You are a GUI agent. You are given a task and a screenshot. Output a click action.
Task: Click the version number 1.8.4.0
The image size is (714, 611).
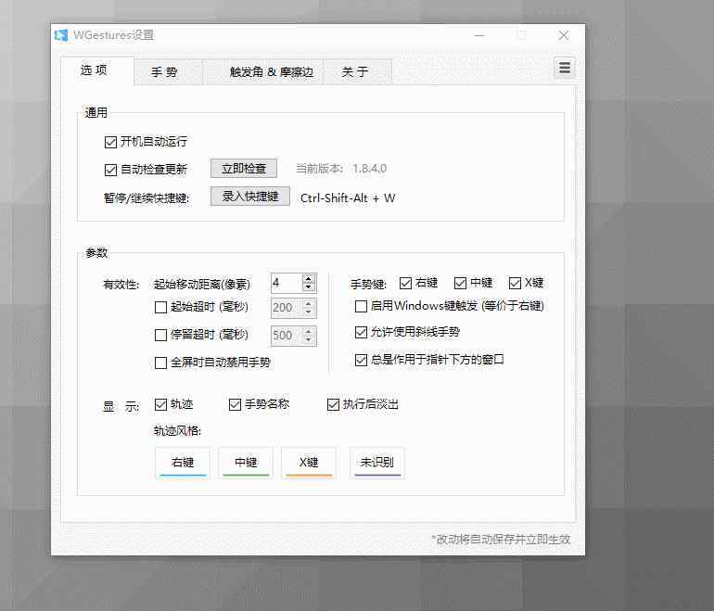(x=369, y=169)
